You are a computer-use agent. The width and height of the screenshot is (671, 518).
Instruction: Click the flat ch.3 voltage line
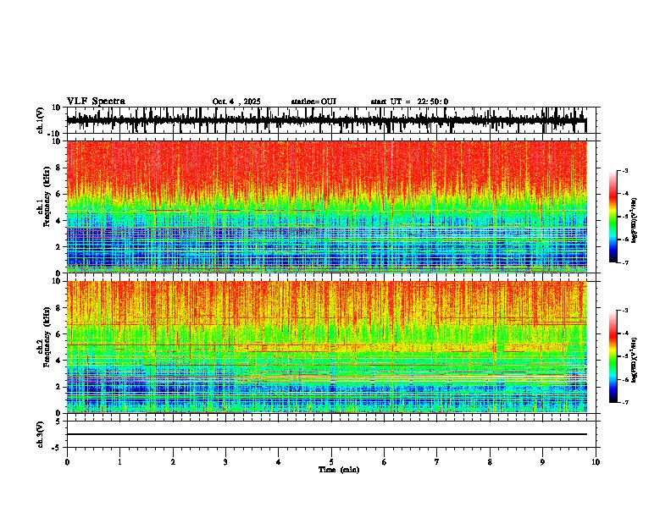point(327,434)
